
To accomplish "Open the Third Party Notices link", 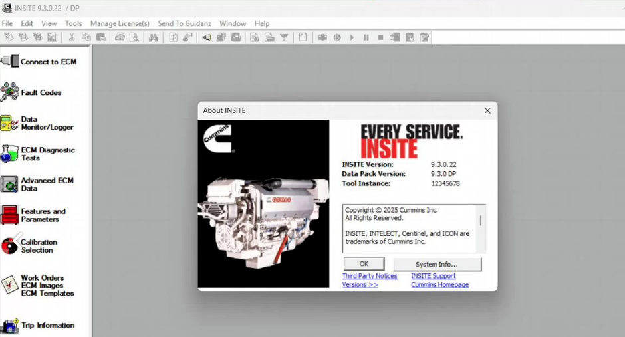I will [370, 276].
